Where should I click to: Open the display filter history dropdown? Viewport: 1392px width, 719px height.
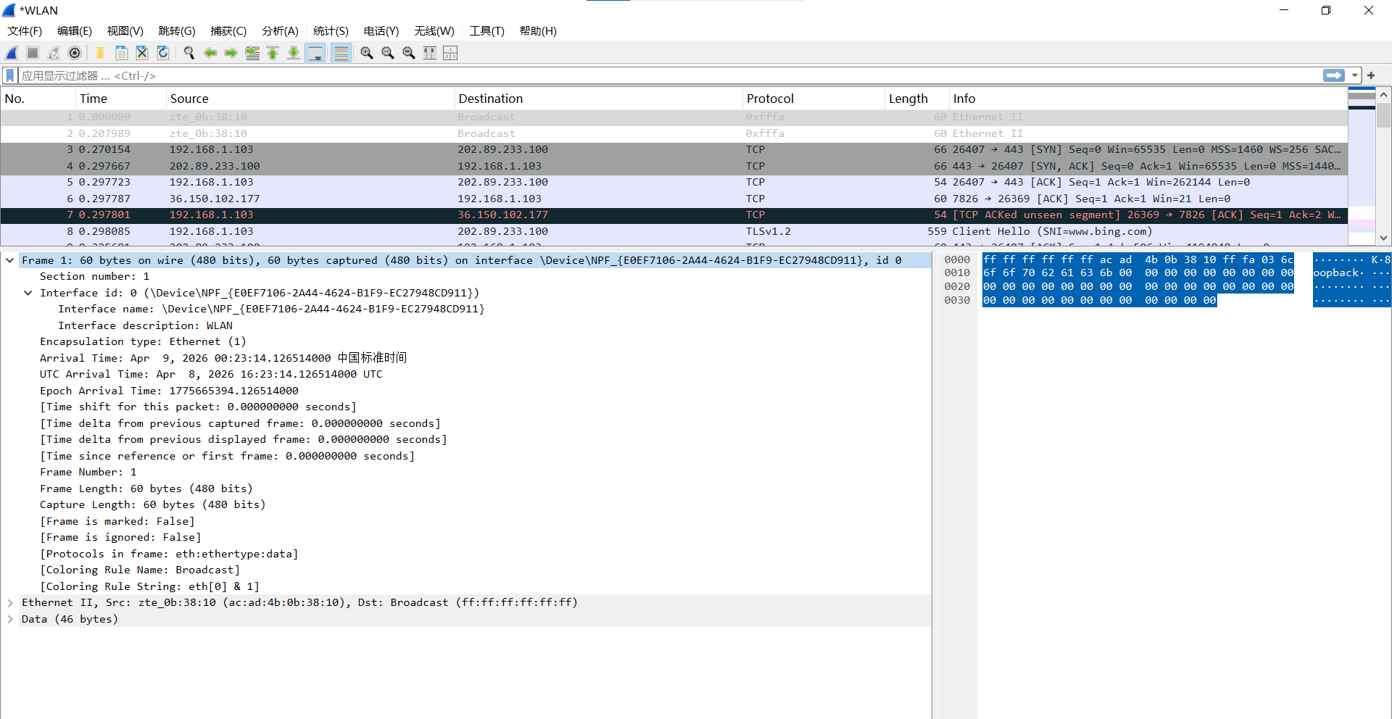(x=1354, y=75)
